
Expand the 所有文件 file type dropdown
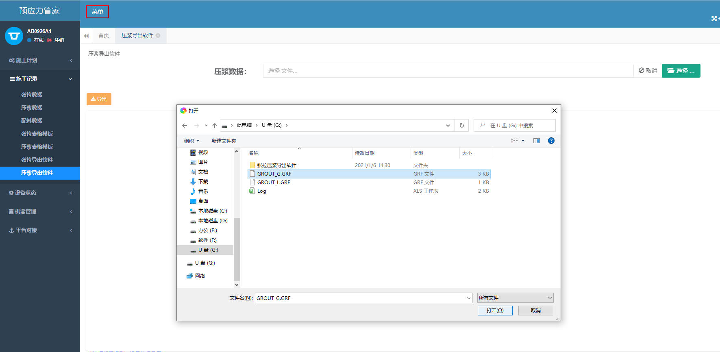tap(515, 298)
